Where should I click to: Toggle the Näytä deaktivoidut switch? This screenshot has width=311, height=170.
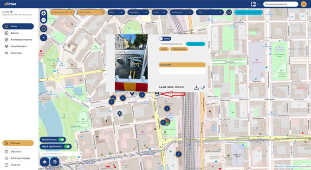(67, 146)
